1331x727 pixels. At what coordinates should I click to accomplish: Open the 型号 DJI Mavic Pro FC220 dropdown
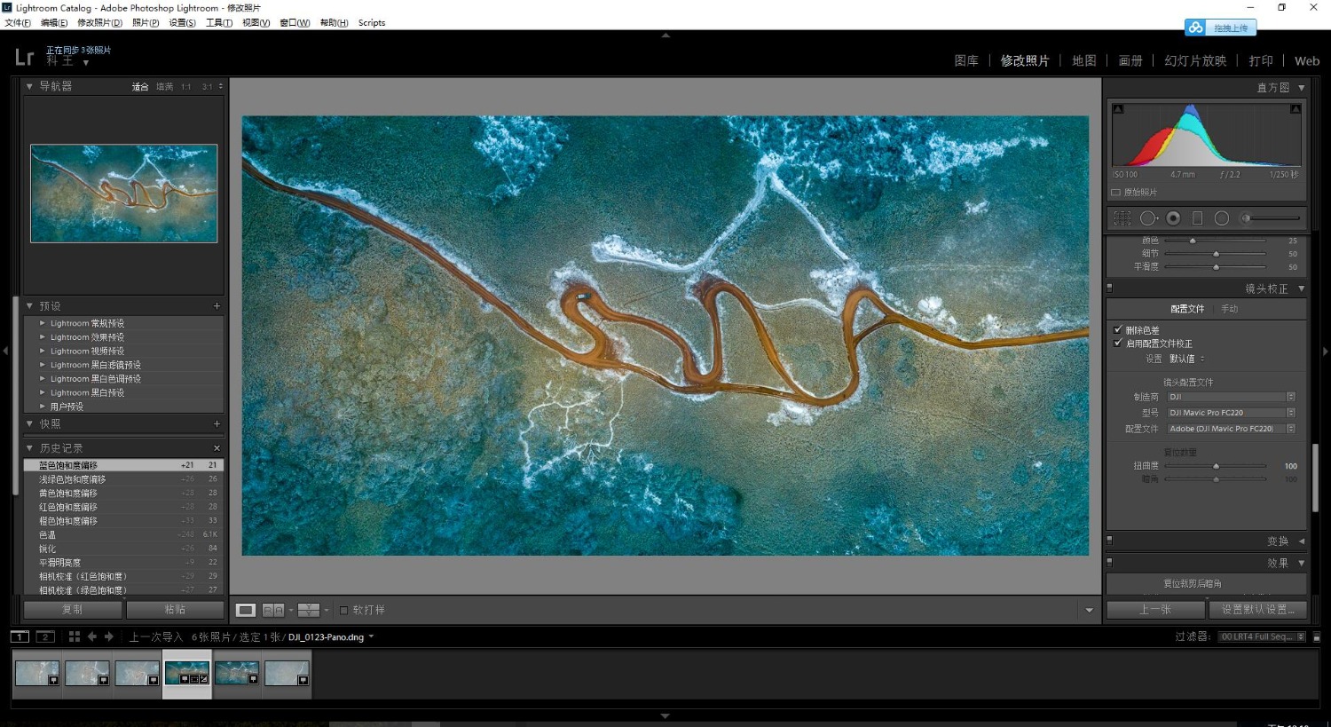click(x=1232, y=413)
